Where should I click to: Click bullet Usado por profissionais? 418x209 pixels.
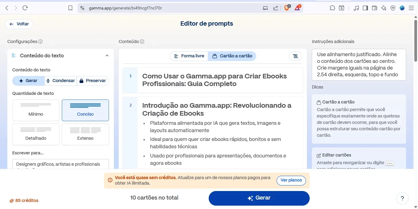point(218,159)
